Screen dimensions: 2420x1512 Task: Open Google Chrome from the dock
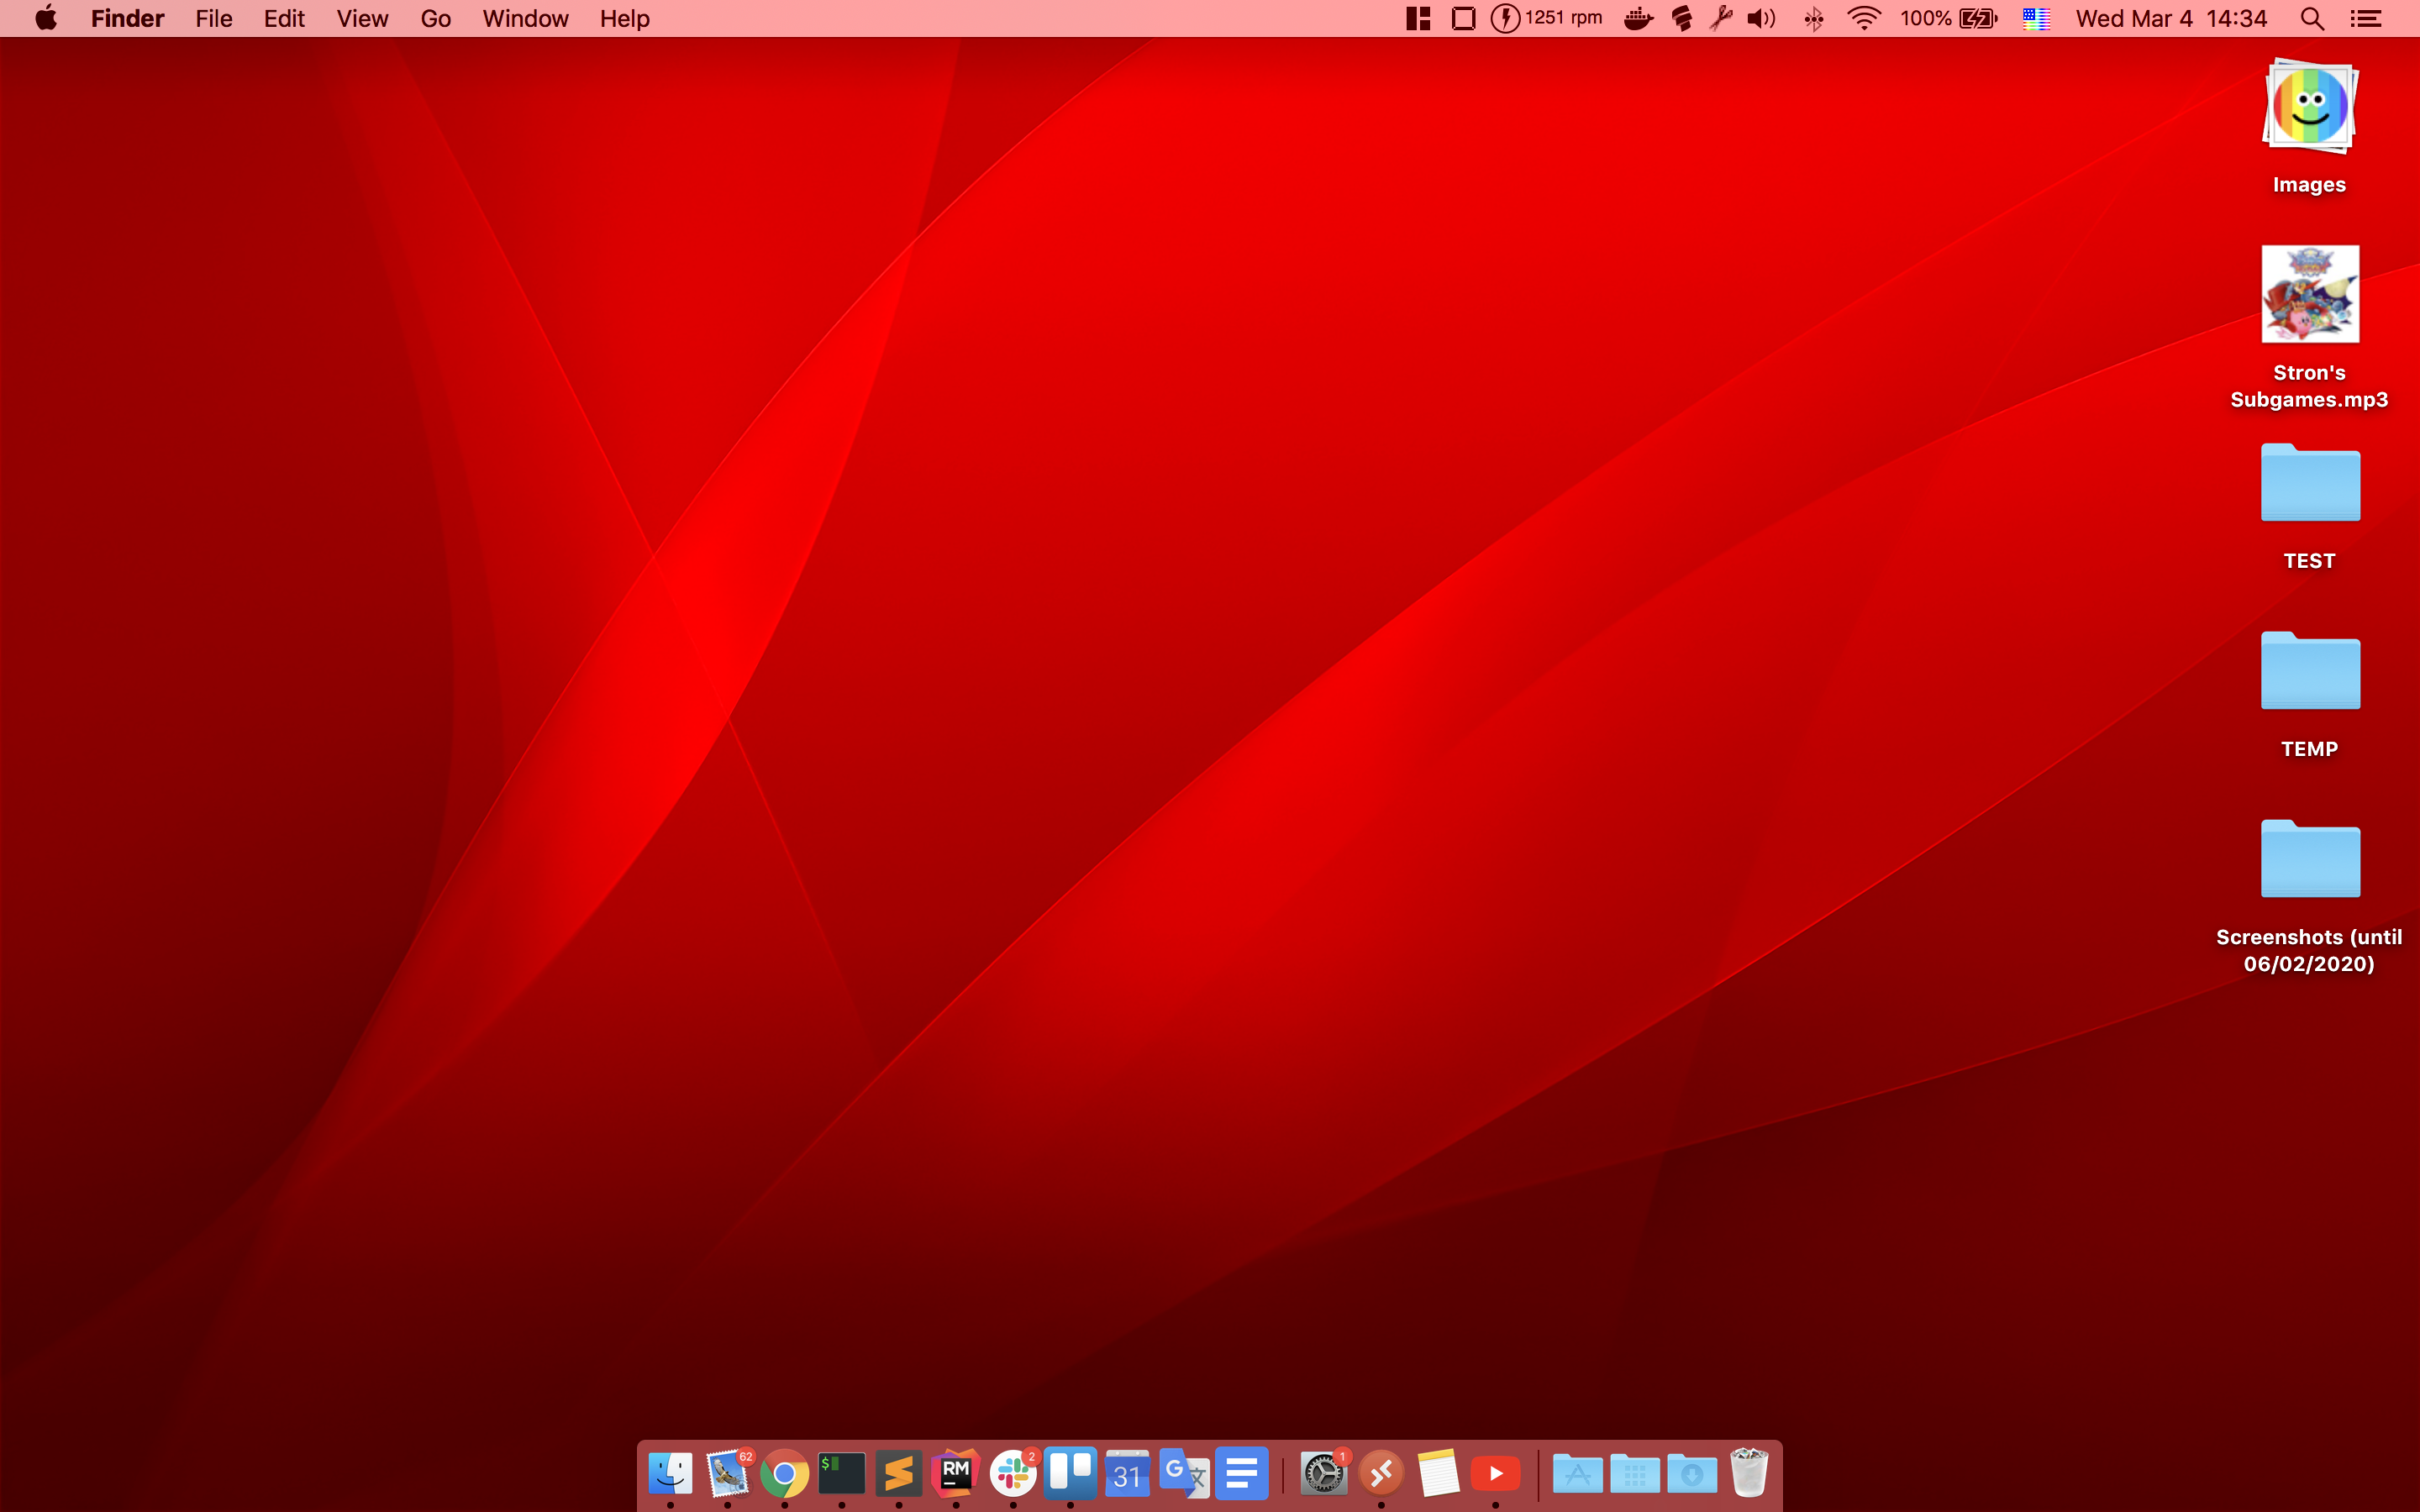pos(784,1473)
